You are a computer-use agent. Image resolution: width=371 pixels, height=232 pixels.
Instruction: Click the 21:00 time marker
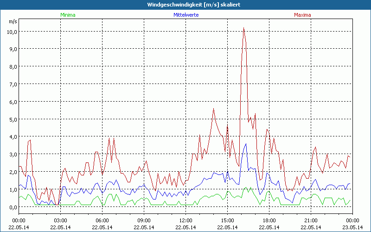311,220
